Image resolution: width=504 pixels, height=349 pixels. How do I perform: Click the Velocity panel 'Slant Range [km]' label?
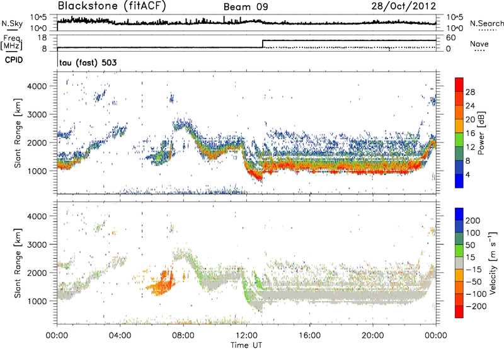[x=18, y=263]
